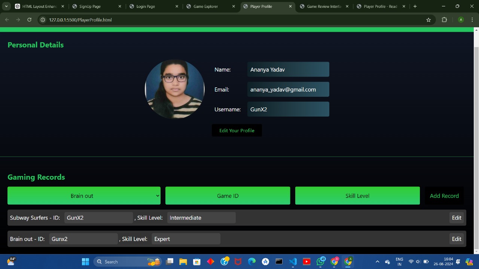Open the volume speaker icon in tray
The image size is (479, 269).
[418, 262]
